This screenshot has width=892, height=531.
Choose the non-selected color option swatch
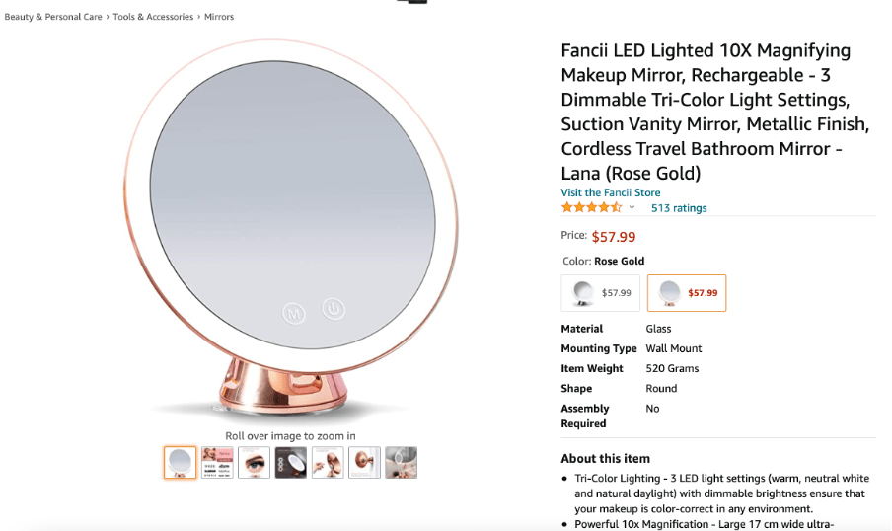pyautogui.click(x=600, y=293)
